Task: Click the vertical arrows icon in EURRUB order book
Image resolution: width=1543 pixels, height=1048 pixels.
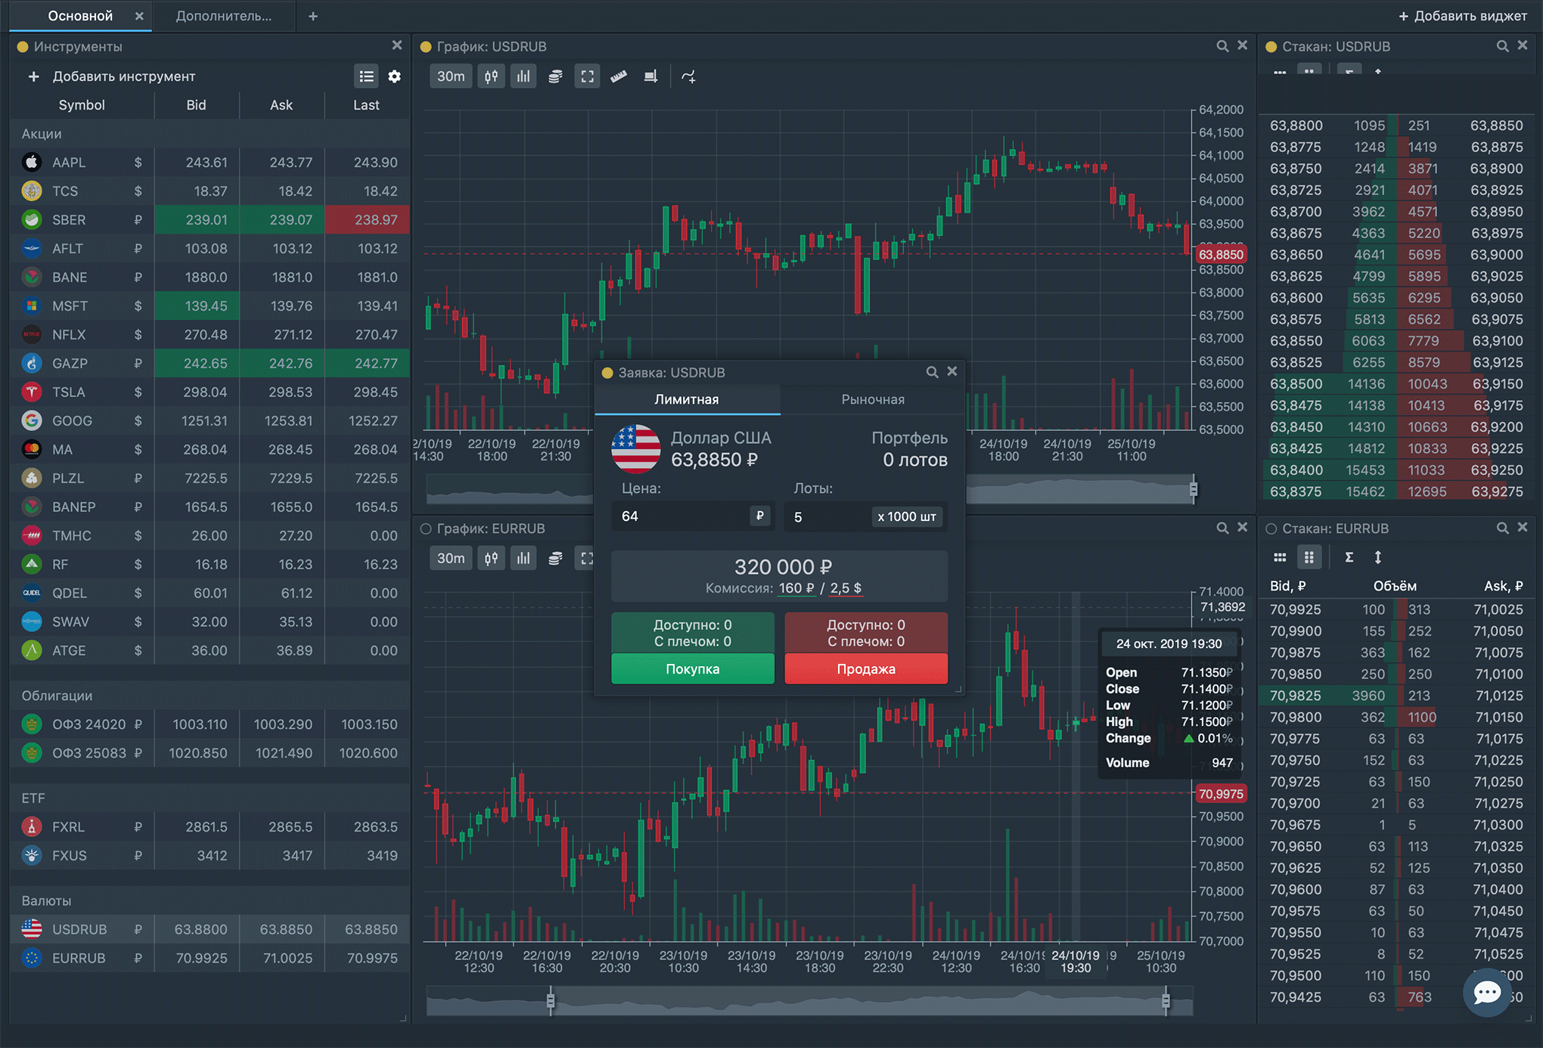Action: click(x=1378, y=557)
